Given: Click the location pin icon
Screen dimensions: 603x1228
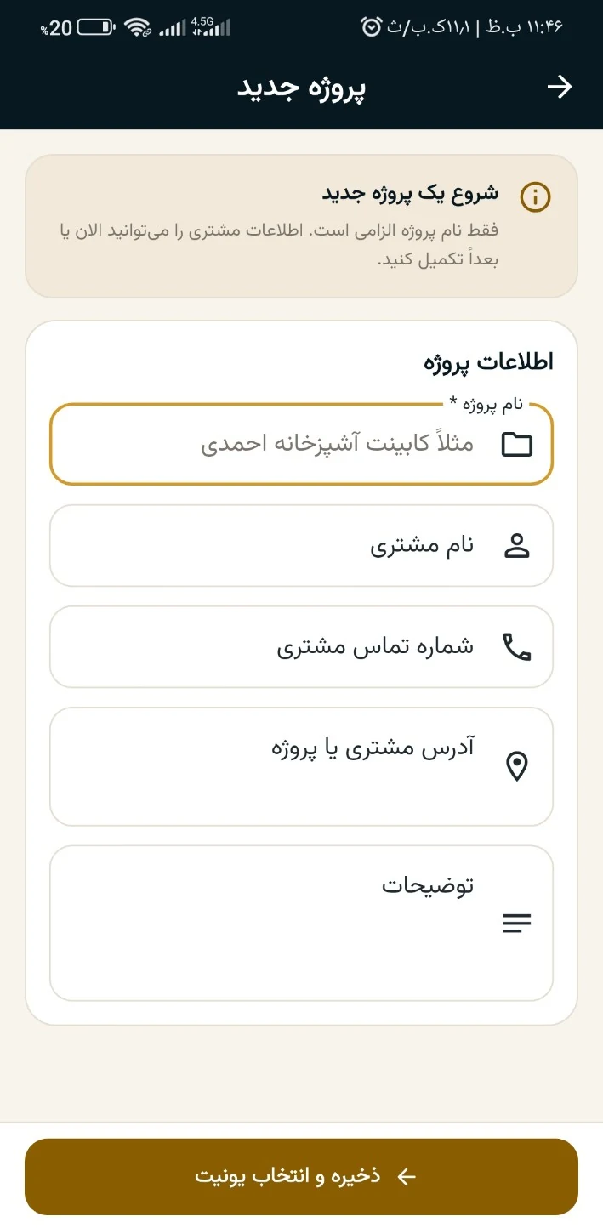Looking at the screenshot, I should 516,766.
